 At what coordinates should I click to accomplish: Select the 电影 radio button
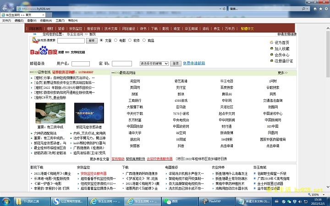116,40
